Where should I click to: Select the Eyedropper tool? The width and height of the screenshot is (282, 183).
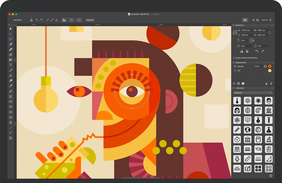11,86
